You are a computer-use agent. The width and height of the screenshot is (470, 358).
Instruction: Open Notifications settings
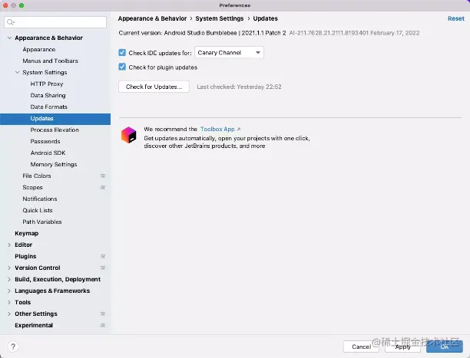click(x=40, y=199)
